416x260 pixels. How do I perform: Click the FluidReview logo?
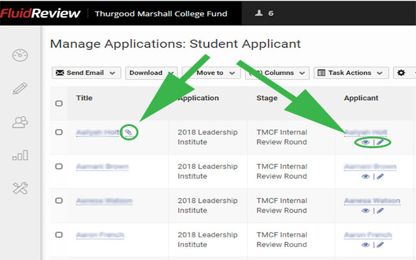[40, 13]
